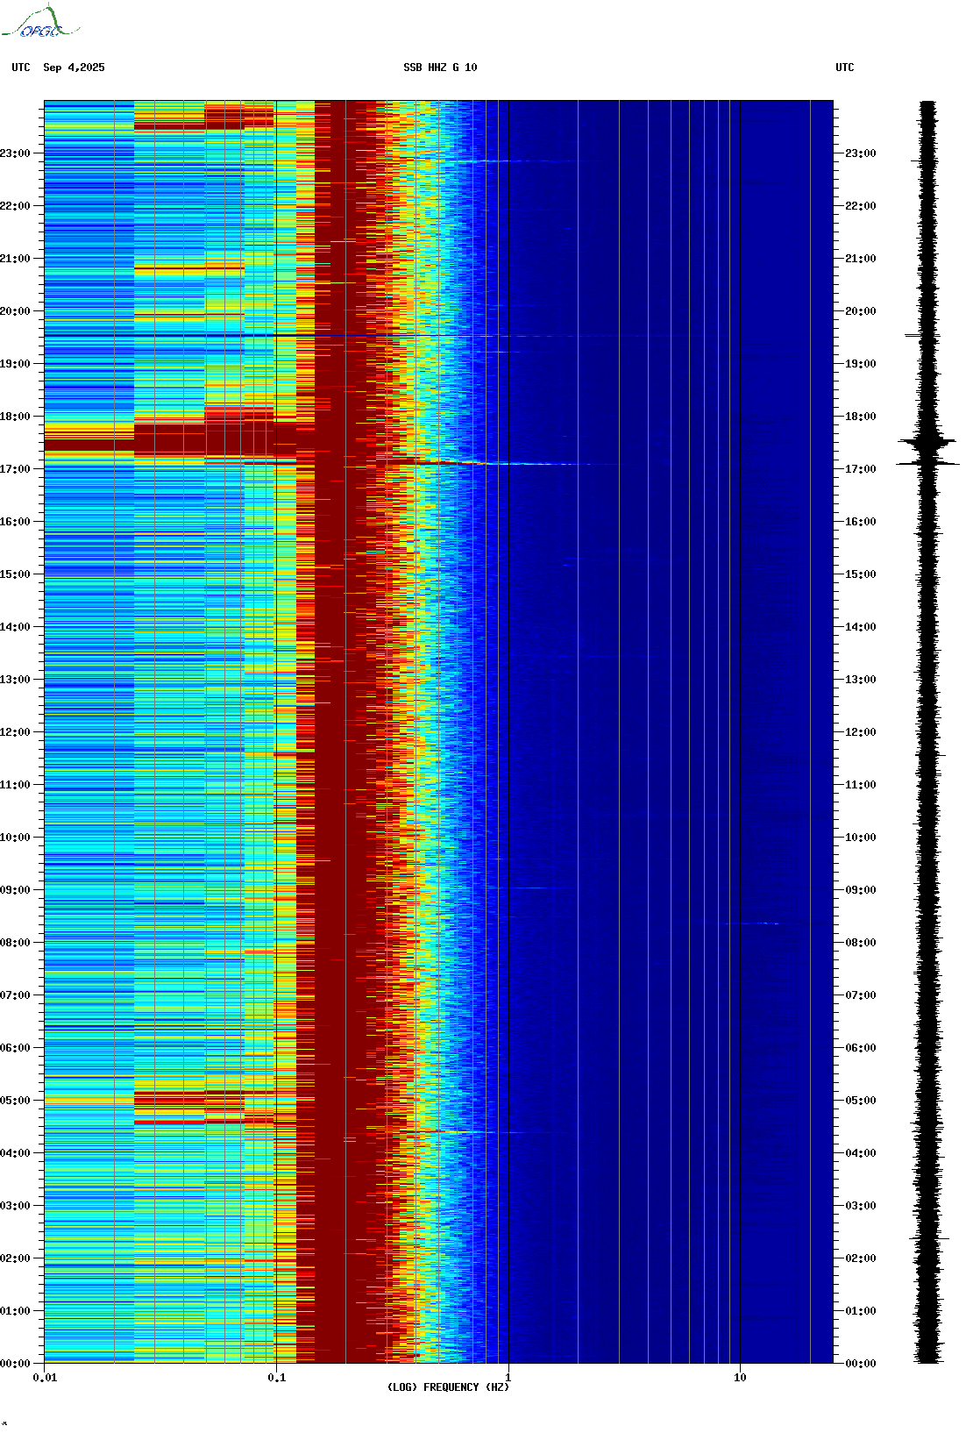Click 00:00 on the left time axis
Image resolution: width=966 pixels, height=1433 pixels.
(15, 1364)
